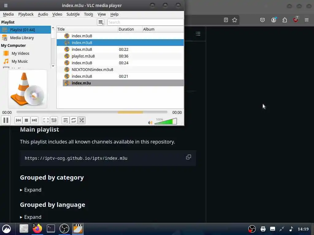The height and width of the screenshot is (235, 314).
Task: Open Firefox account icon
Action: [274, 20]
